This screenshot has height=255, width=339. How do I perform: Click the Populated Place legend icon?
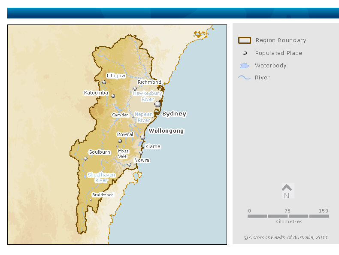[245, 53]
